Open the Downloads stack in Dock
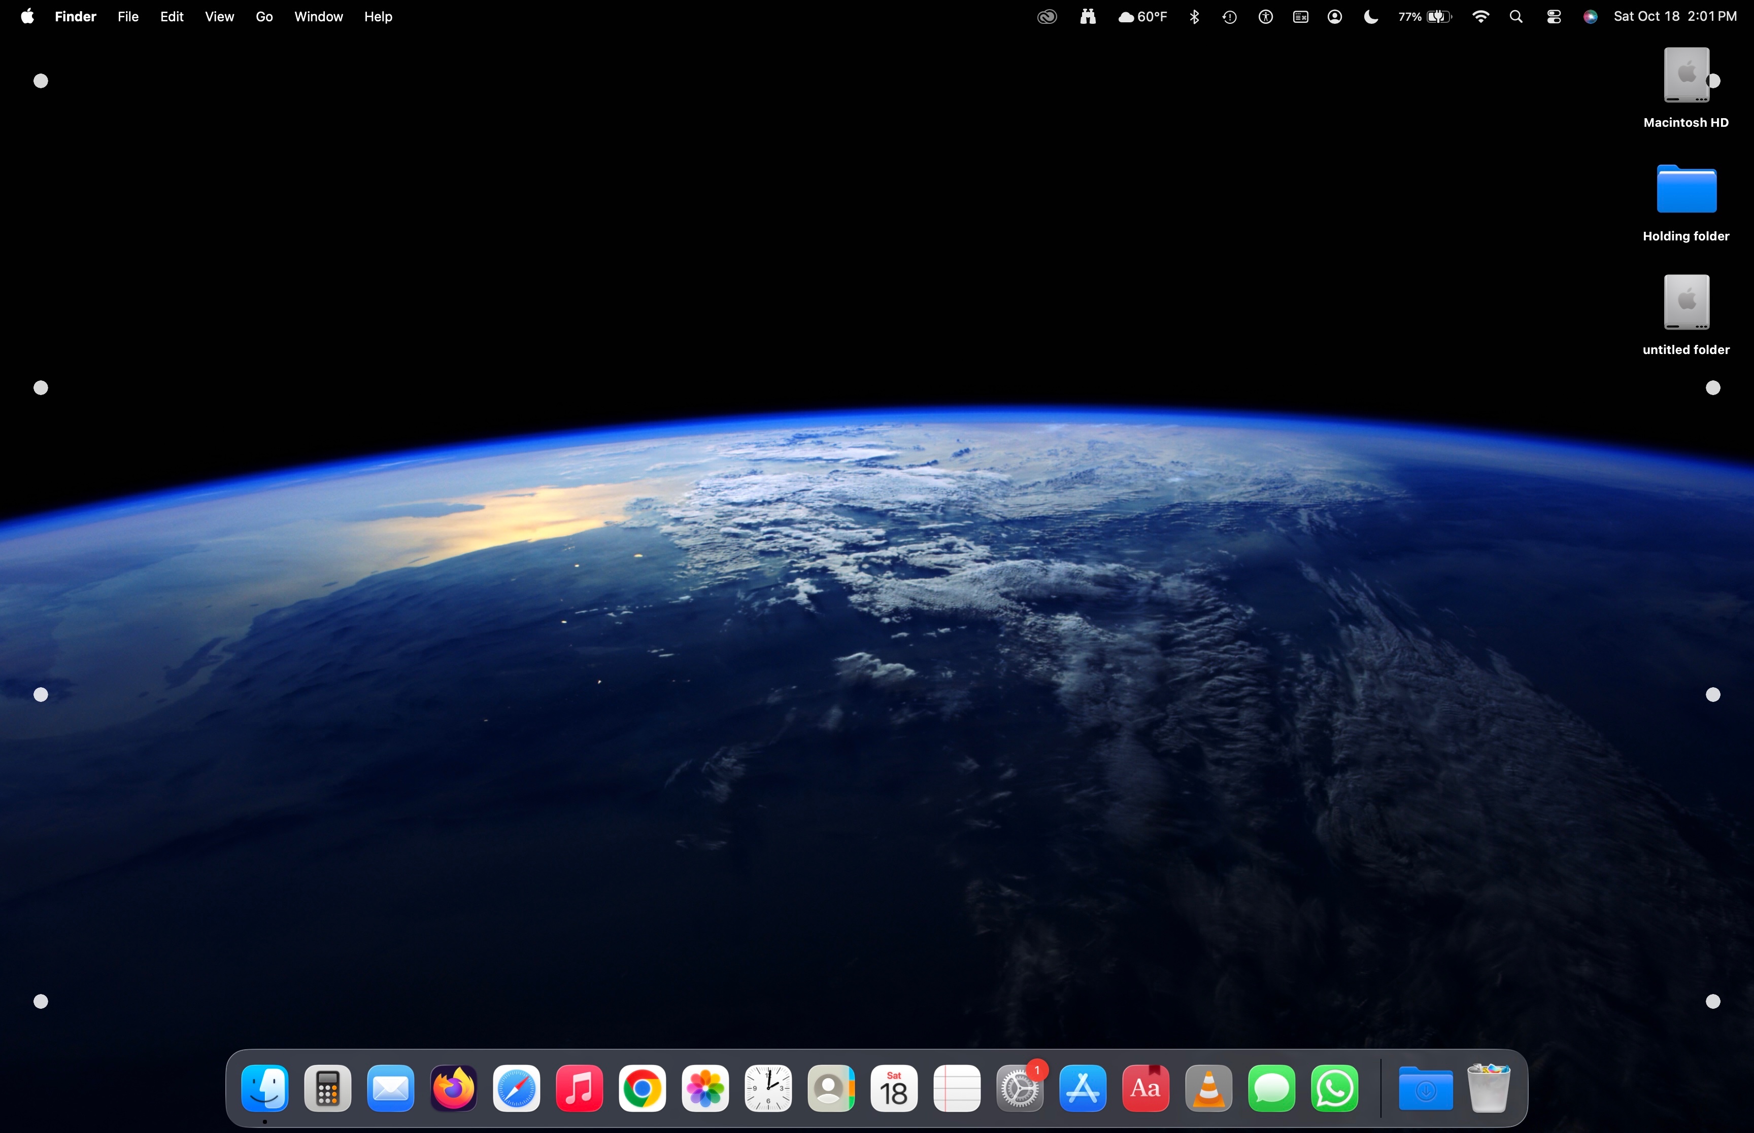 click(1425, 1088)
